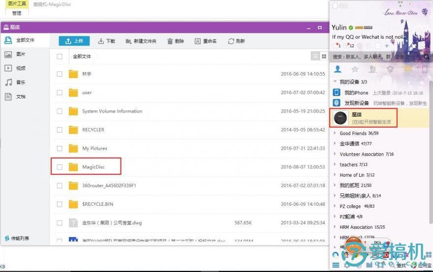
Task: Check the 360router_A45602F339F1 checkbox
Action: 60,186
